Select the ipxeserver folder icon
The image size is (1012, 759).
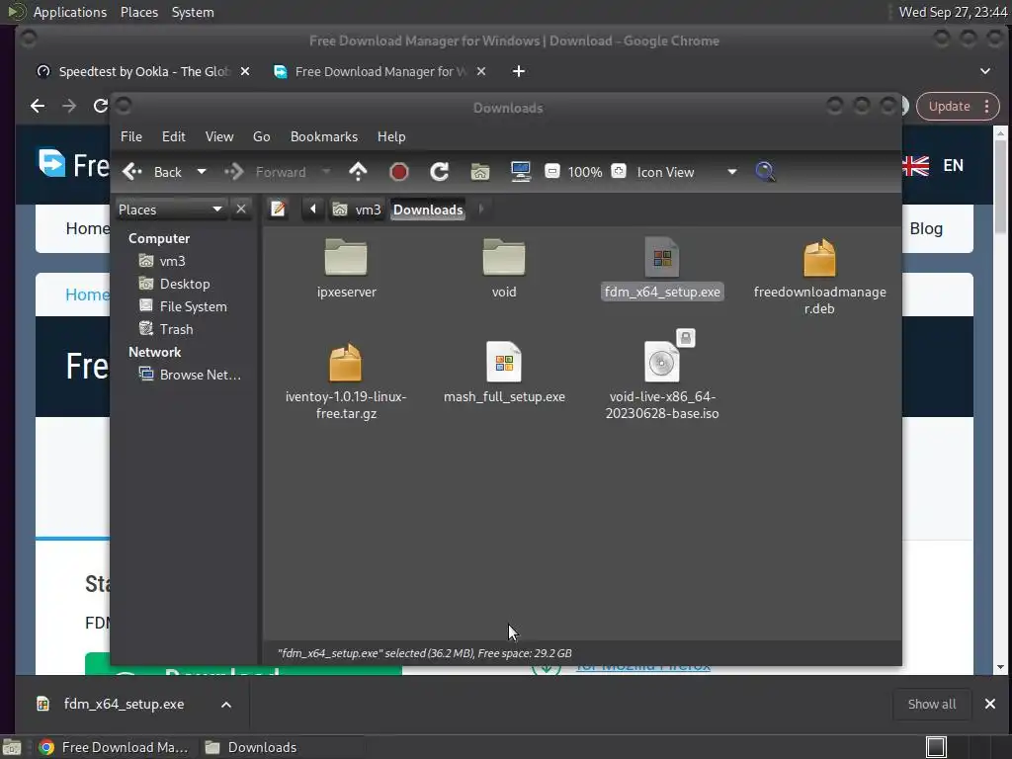click(346, 258)
